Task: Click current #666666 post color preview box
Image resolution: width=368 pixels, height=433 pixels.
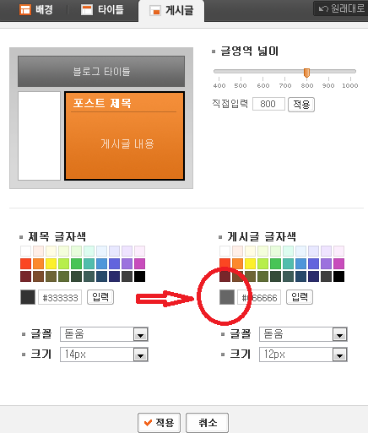Action: (227, 297)
